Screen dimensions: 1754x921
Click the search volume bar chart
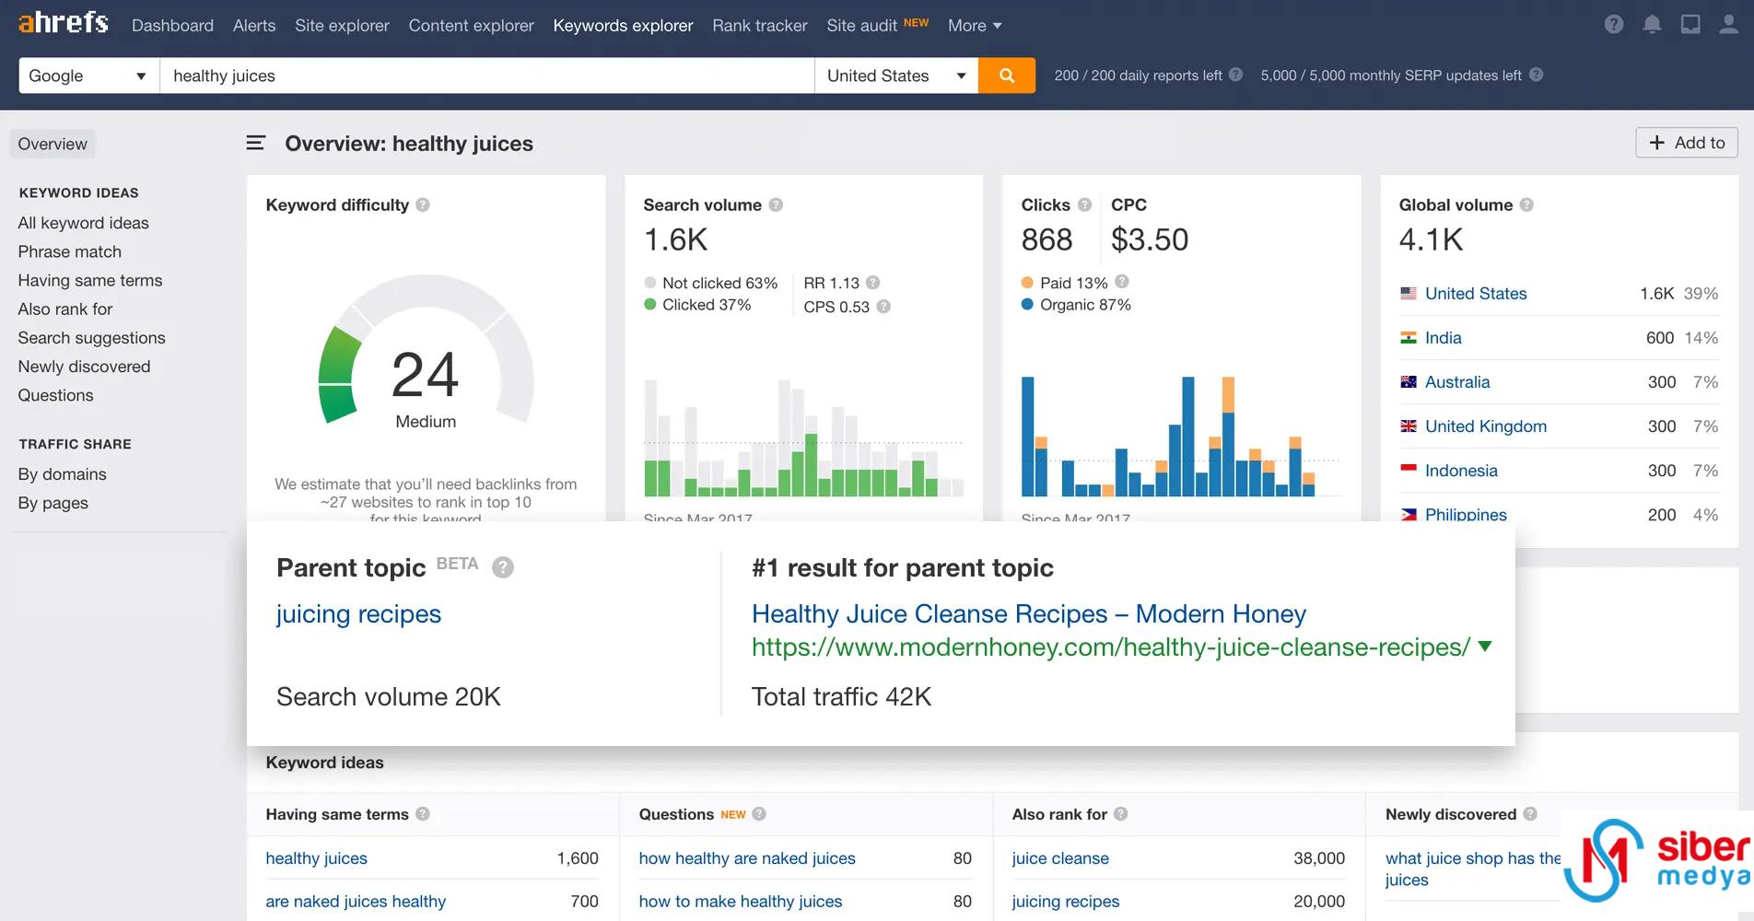point(803,437)
